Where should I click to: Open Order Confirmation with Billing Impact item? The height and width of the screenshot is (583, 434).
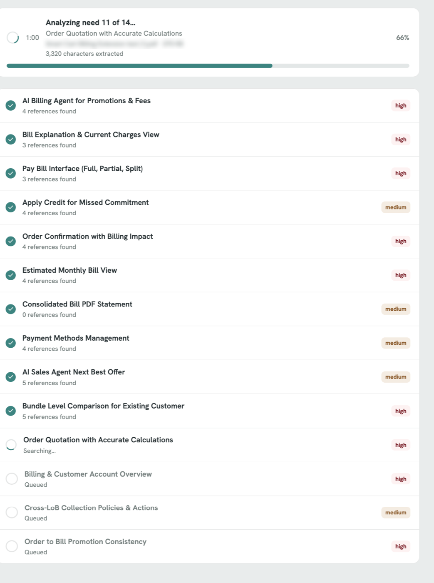pos(209,241)
